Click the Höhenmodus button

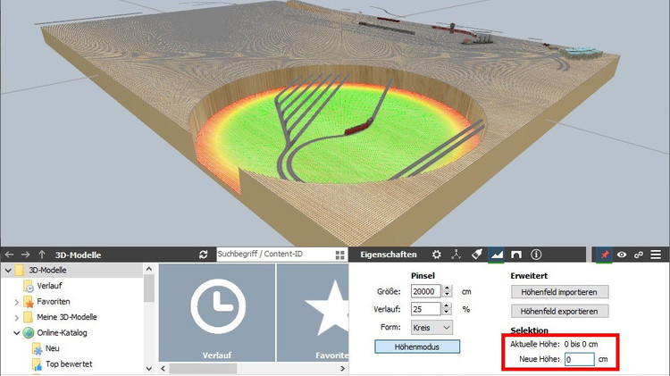pos(417,347)
